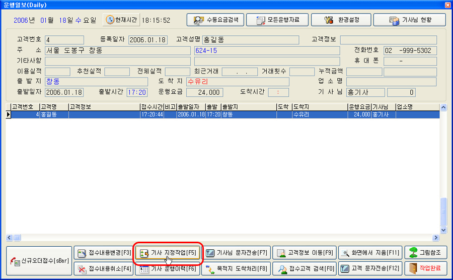Click the 기사님 field showing 홍기사

pyautogui.click(x=365, y=92)
